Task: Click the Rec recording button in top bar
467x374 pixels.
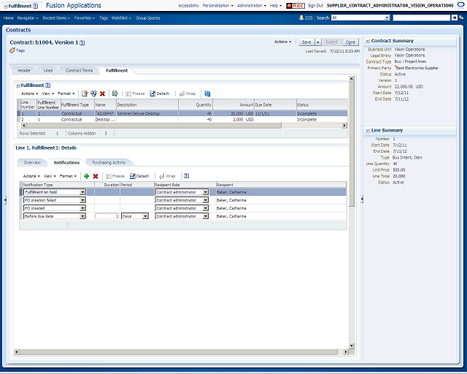Action: click(296, 6)
